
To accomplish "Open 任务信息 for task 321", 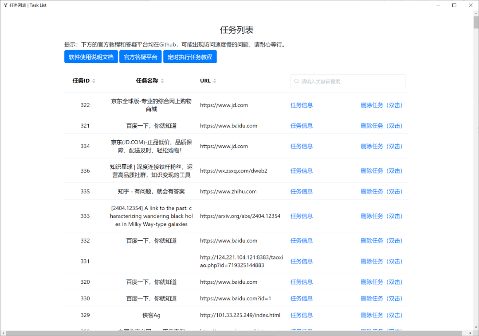I will pos(301,126).
